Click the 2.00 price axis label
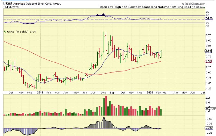216x136 pixels. pos(209,73)
